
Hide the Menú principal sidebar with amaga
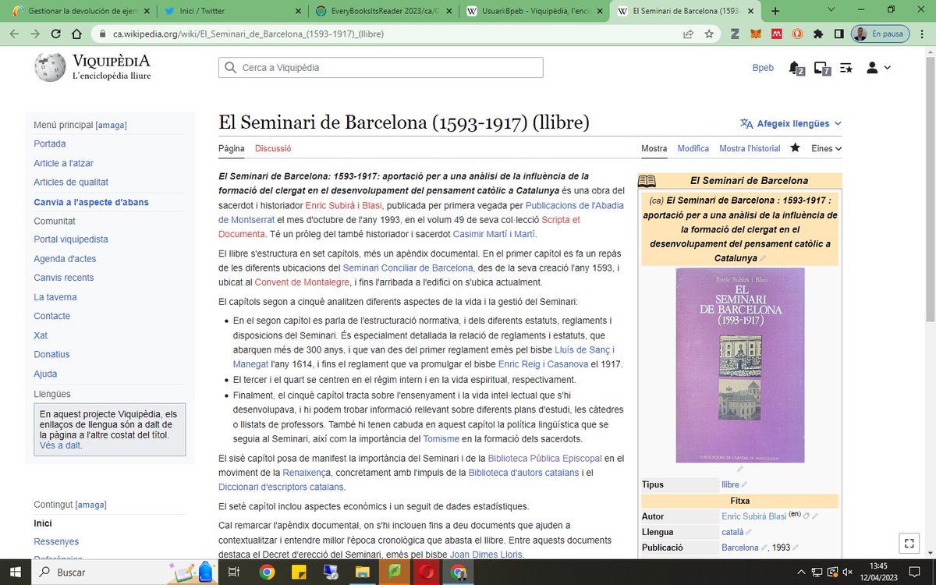111,125
